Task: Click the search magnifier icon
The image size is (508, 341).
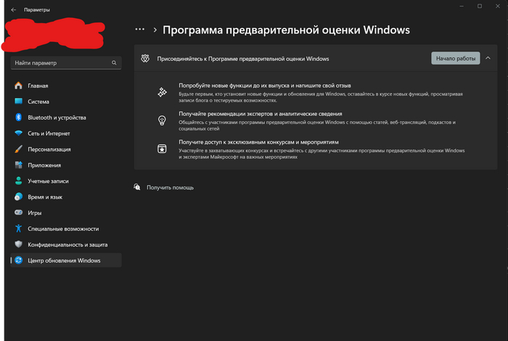Action: [114, 63]
